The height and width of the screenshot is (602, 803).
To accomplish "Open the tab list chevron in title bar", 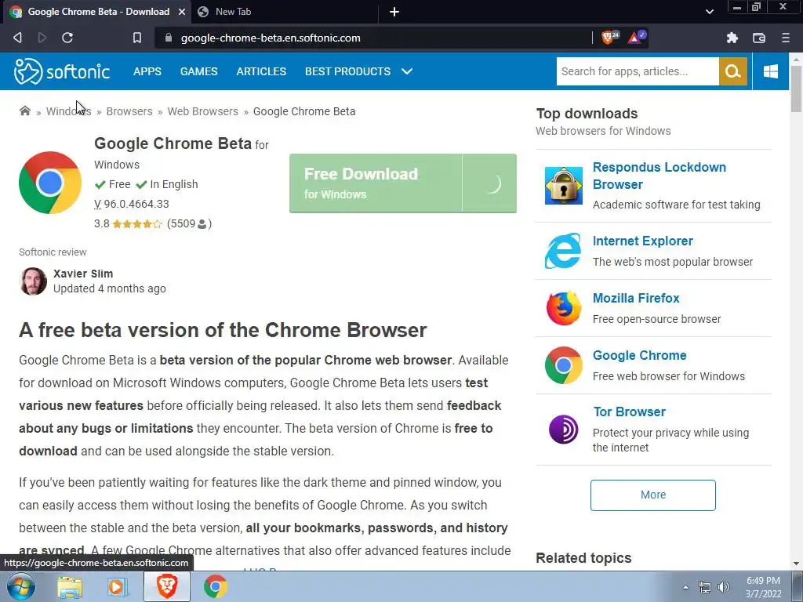I will tap(709, 12).
